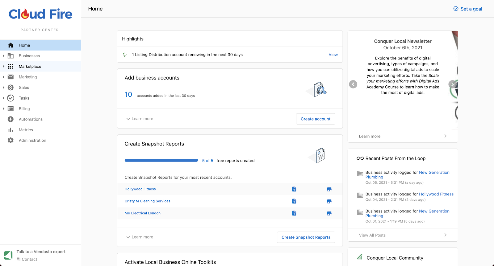
Task: Open the Automations menu item
Action: pyautogui.click(x=40, y=119)
